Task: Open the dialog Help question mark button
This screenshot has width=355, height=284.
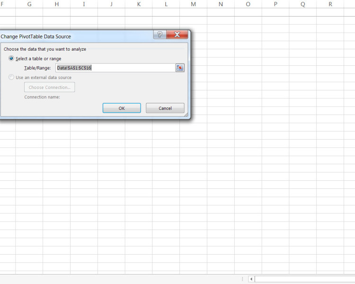Action: coord(160,35)
